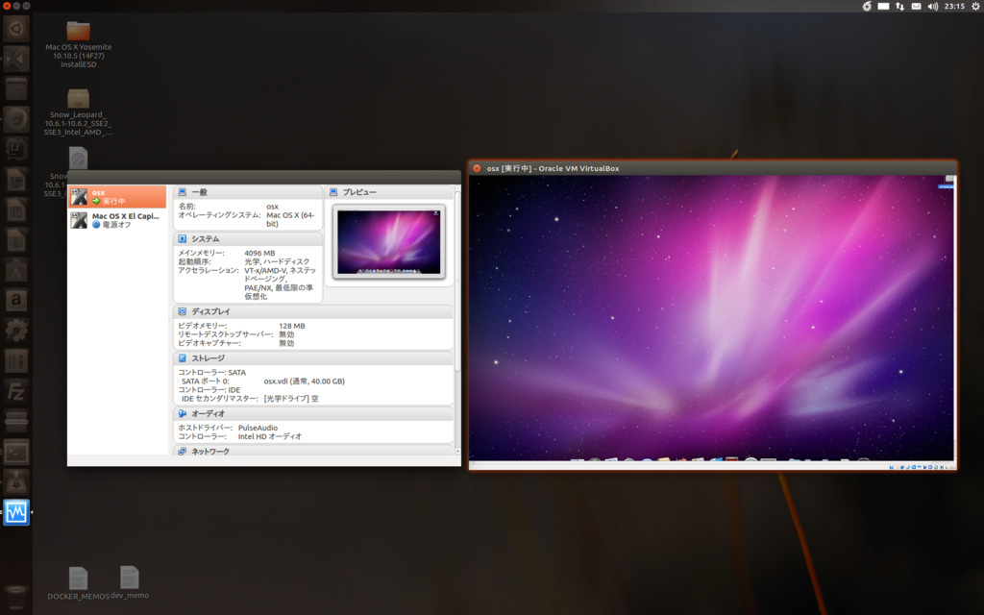The width and height of the screenshot is (984, 615).
Task: Click the [光学ドライブ] 空 entry
Action: tap(290, 399)
